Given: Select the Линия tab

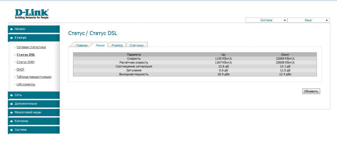Looking at the screenshot, I should 100,45.
